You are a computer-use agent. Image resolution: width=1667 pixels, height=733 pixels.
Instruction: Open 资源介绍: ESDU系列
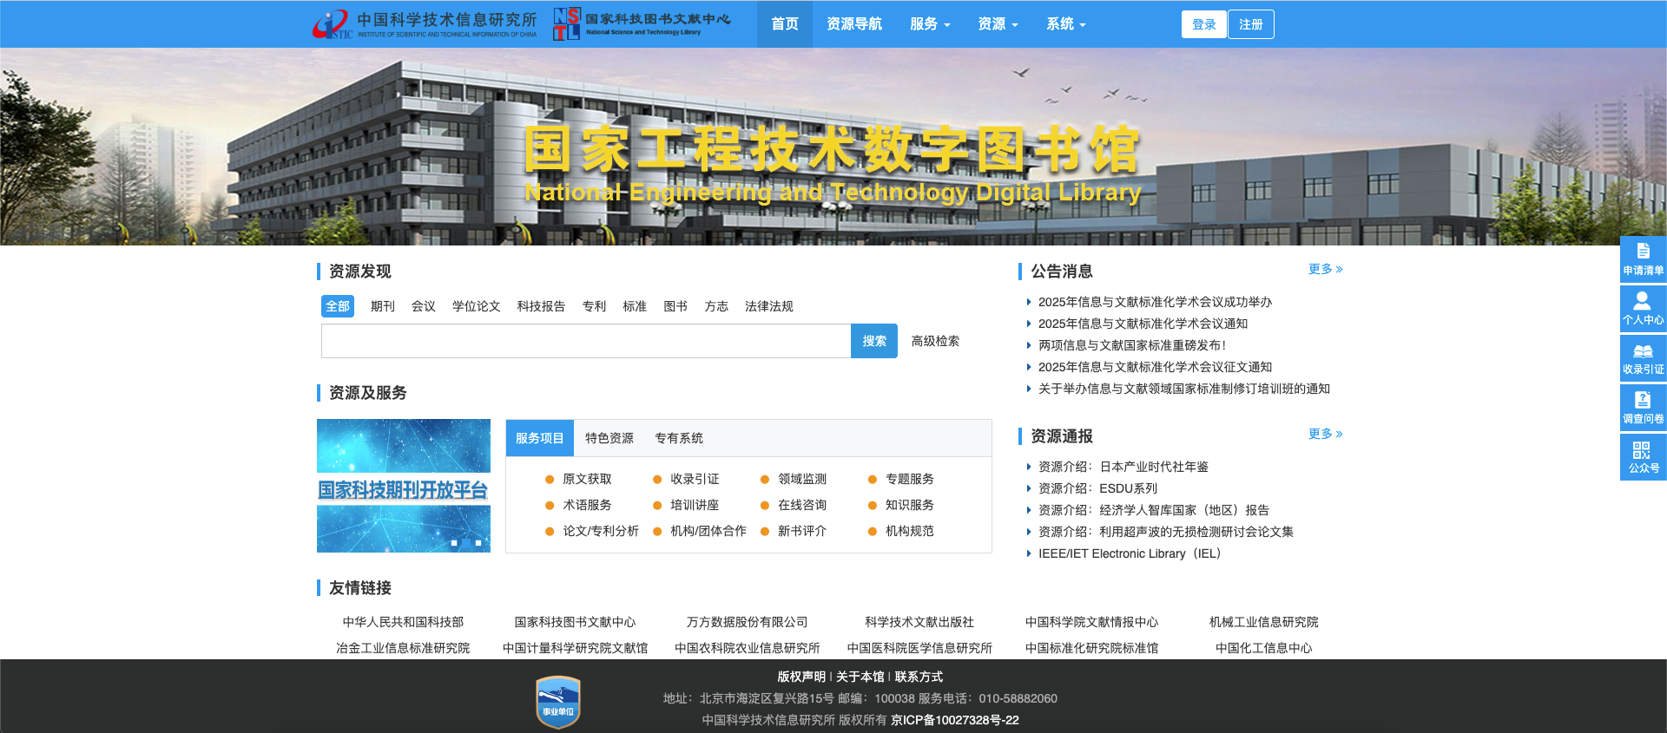(x=1097, y=488)
